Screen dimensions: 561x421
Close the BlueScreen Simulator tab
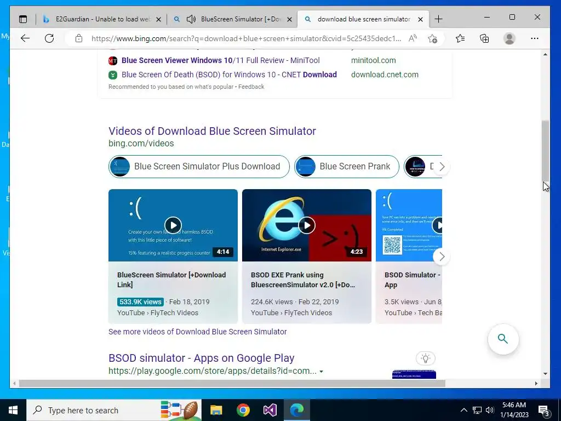[290, 19]
